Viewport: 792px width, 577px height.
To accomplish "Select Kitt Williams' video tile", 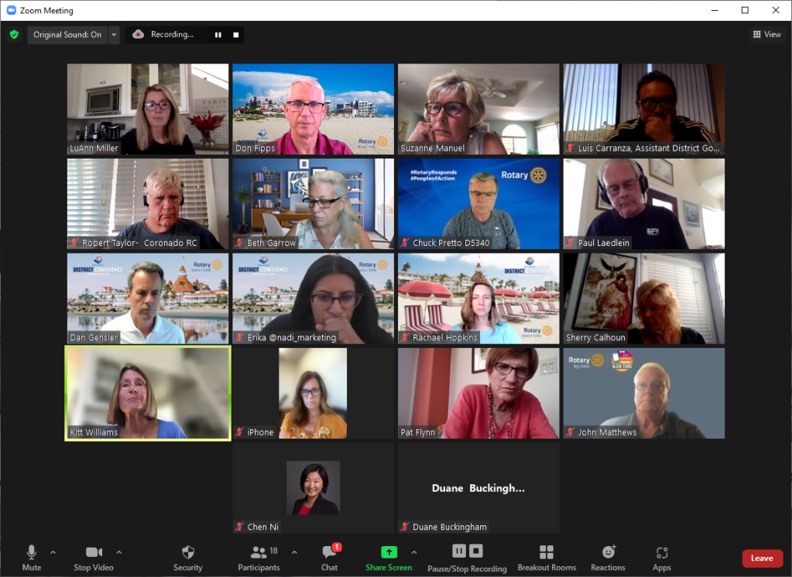I will [147, 393].
